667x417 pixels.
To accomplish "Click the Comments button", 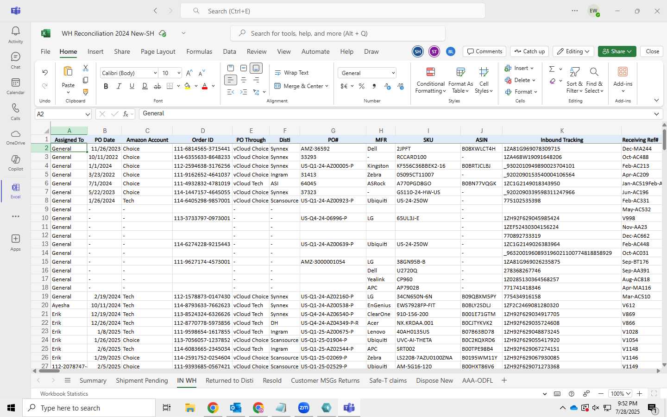I will click(x=485, y=51).
